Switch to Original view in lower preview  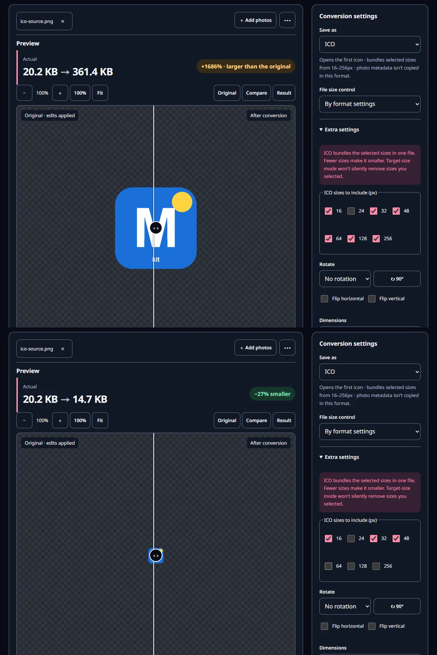click(x=227, y=420)
